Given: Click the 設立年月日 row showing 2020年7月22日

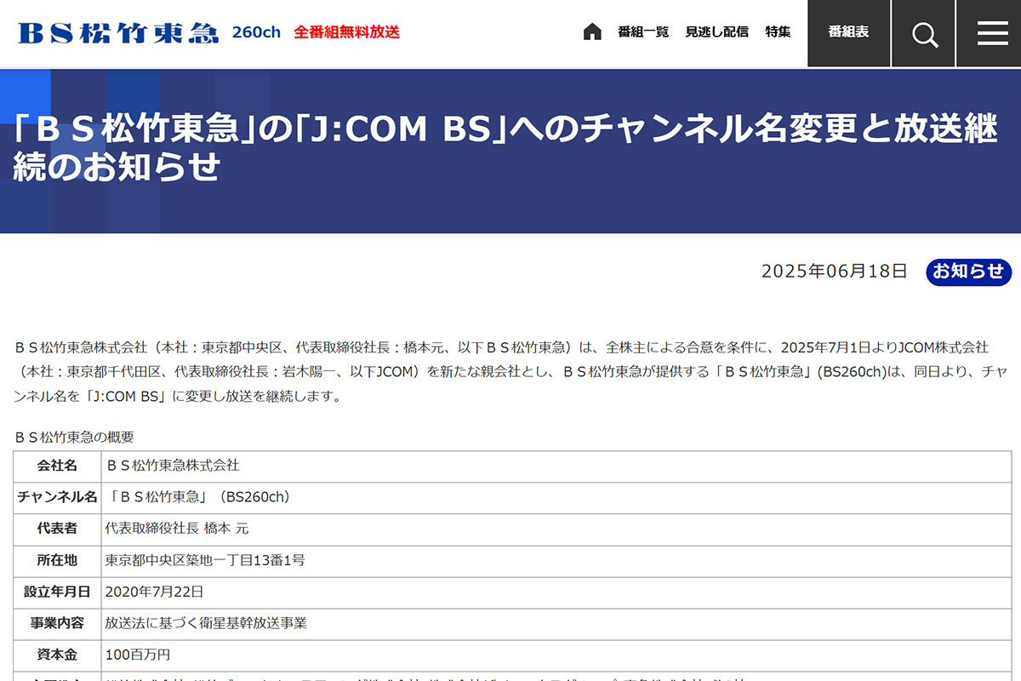Looking at the screenshot, I should [x=158, y=592].
